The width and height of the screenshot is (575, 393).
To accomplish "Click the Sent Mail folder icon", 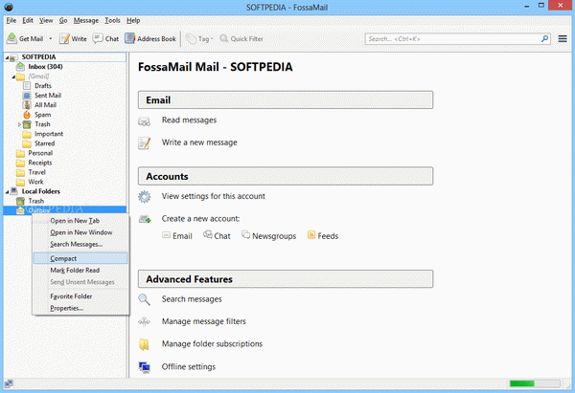I will [x=27, y=96].
